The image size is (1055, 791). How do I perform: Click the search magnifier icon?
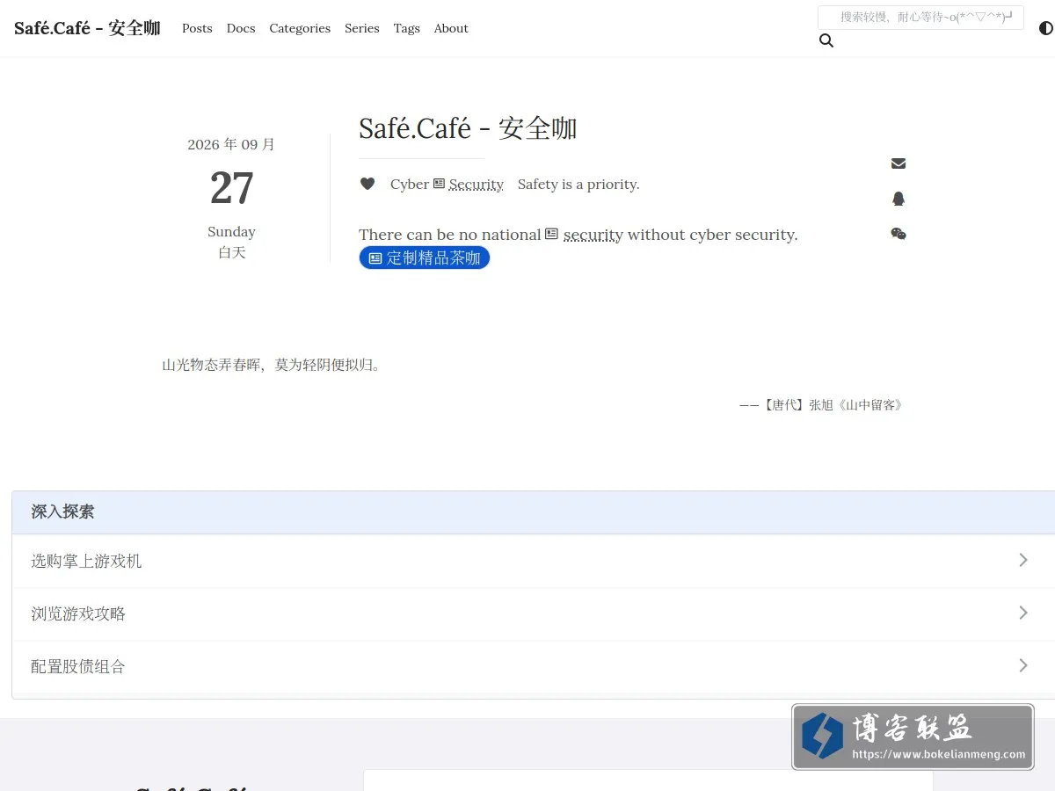point(826,40)
